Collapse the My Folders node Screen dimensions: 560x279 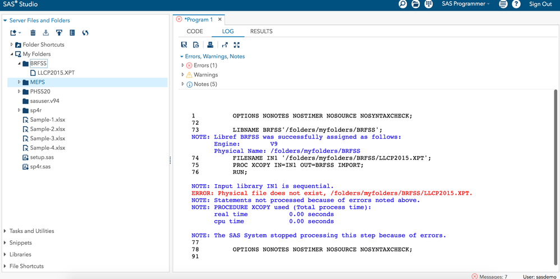coord(12,54)
